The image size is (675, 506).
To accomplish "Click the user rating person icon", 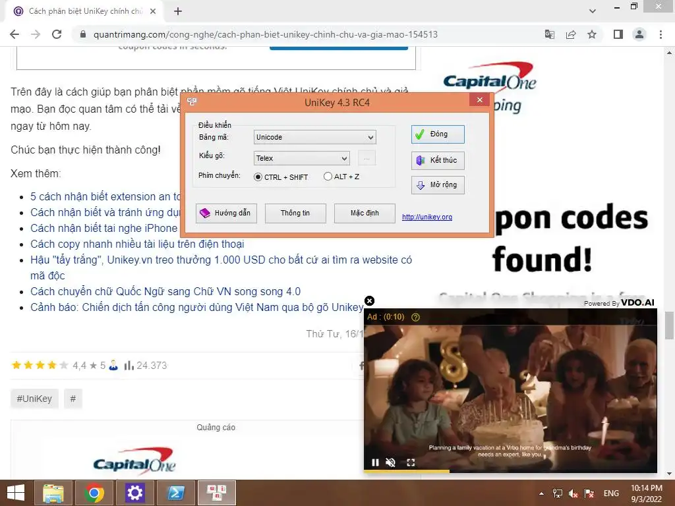I will (x=113, y=365).
